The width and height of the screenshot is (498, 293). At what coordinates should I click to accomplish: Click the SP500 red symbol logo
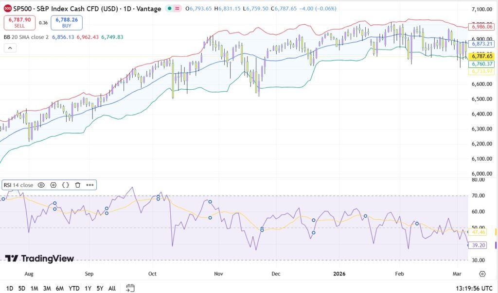[8, 9]
